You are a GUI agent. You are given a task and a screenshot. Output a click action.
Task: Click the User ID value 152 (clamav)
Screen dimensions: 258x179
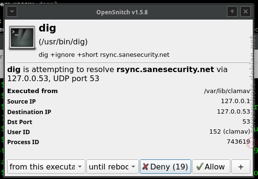(x=230, y=132)
